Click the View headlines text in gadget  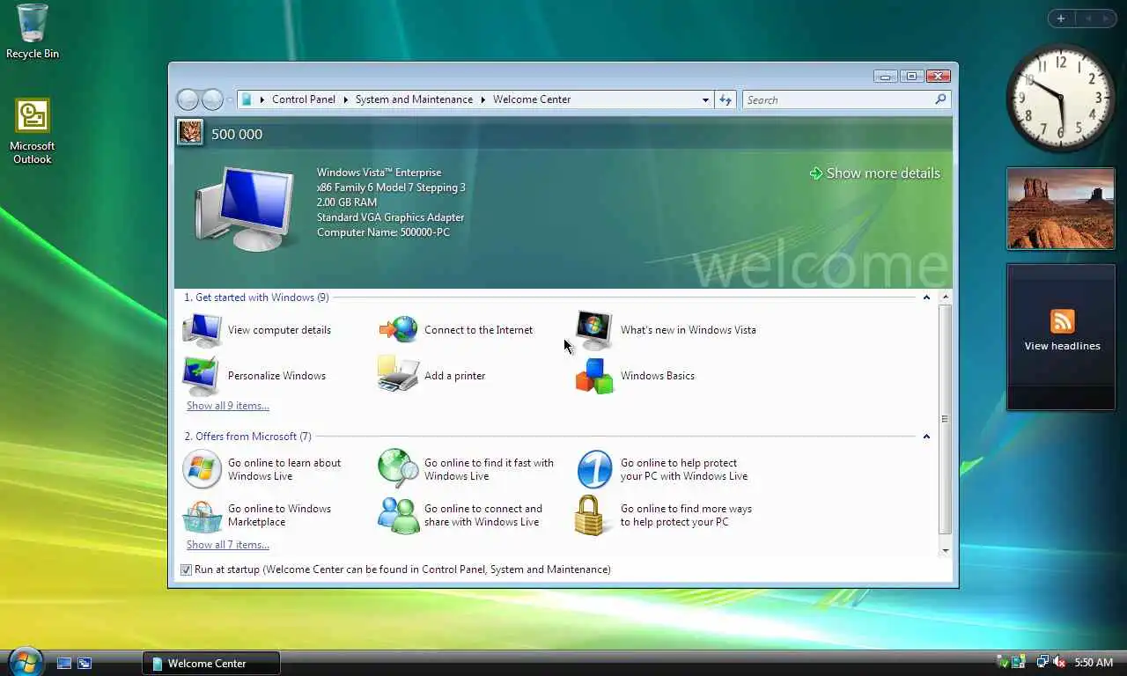1062,346
